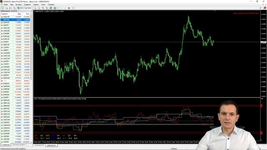Viewport: 267px width, 150px height.
Task: Select the EURGBP symbol row
Action: (15, 33)
